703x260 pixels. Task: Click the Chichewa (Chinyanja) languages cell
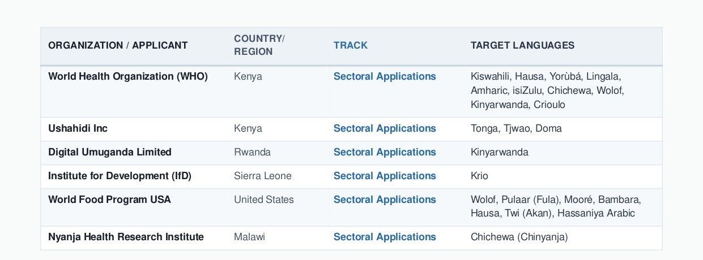coord(519,237)
